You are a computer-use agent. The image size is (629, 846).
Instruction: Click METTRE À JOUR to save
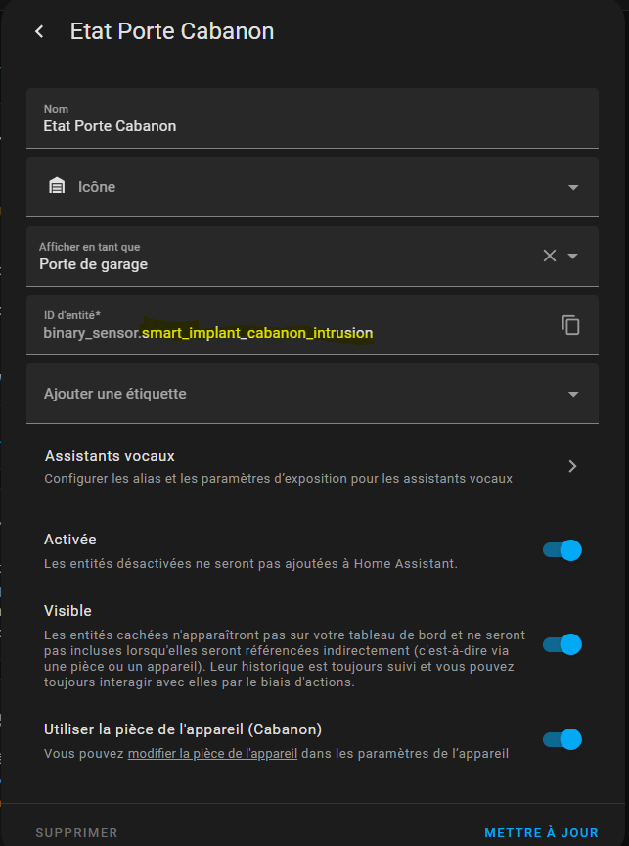click(541, 832)
